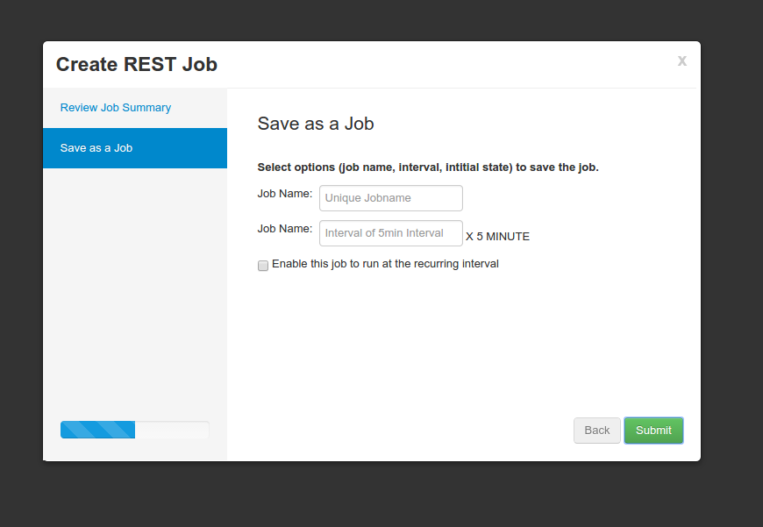Click the X 5 MINUTE label
763x527 pixels.
(x=497, y=237)
